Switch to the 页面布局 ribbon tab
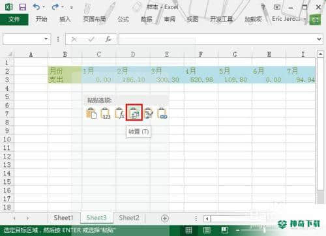The height and width of the screenshot is (236, 326). (x=95, y=20)
